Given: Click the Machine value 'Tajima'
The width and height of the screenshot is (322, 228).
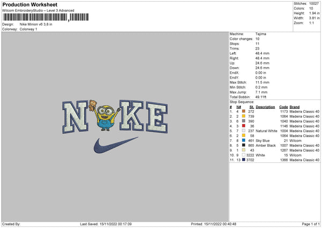Looking at the screenshot, I should pos(261,34).
